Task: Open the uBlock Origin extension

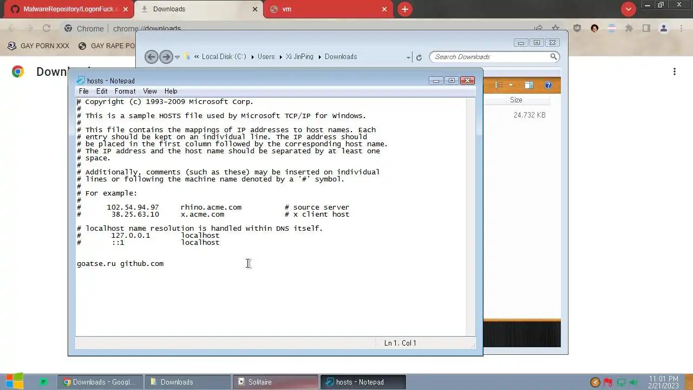Action: pyautogui.click(x=577, y=28)
